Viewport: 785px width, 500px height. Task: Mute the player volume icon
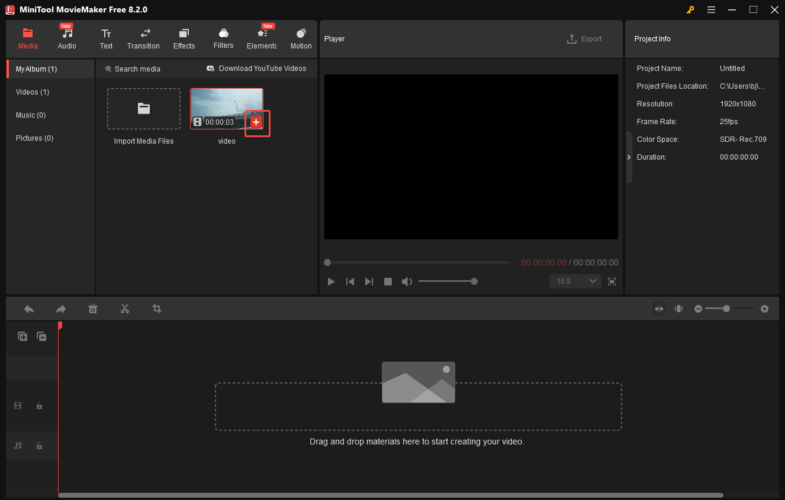click(407, 281)
